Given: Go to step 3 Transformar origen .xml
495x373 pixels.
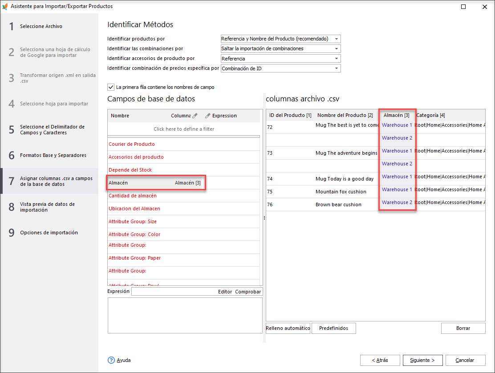Looking at the screenshot, I should (49, 78).
